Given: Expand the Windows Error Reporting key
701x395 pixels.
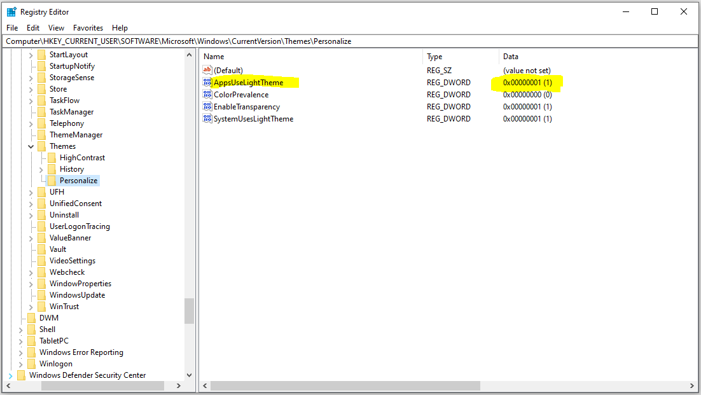Looking at the screenshot, I should (x=20, y=352).
